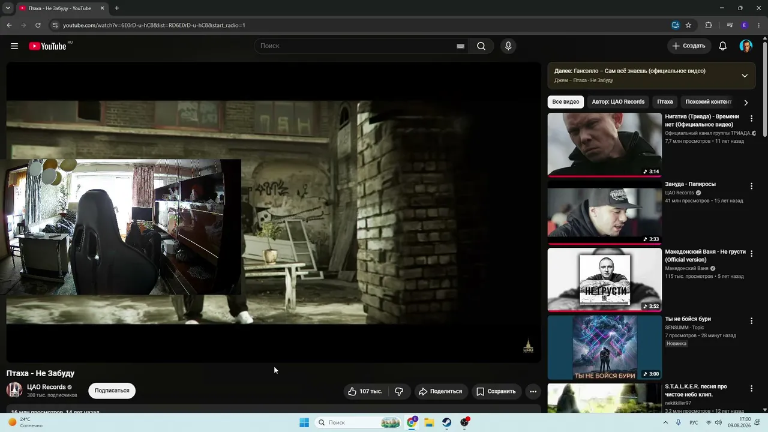Select the Автор: ЦАО Records chip
The image size is (768, 432).
click(618, 102)
